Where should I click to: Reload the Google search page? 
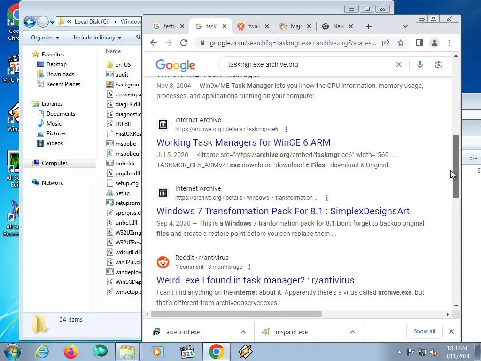pyautogui.click(x=184, y=43)
